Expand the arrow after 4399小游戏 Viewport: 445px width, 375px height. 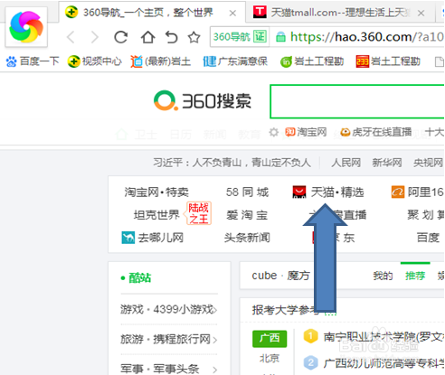(215, 310)
